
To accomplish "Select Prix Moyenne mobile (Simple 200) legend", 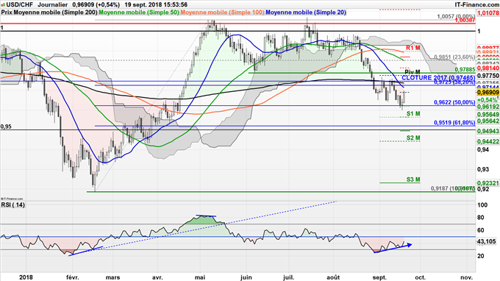I will point(49,12).
